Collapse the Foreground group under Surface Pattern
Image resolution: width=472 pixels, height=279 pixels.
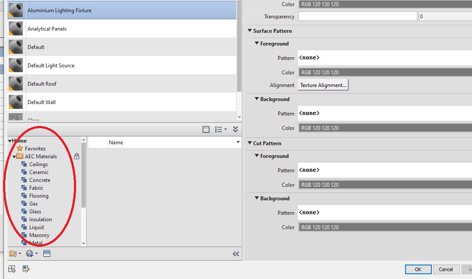click(256, 44)
